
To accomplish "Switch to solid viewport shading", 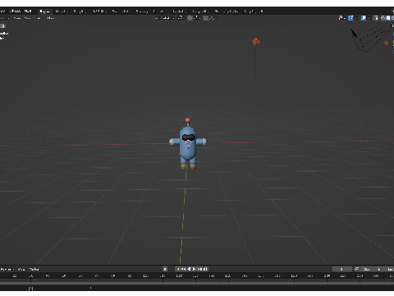I will click(x=388, y=18).
